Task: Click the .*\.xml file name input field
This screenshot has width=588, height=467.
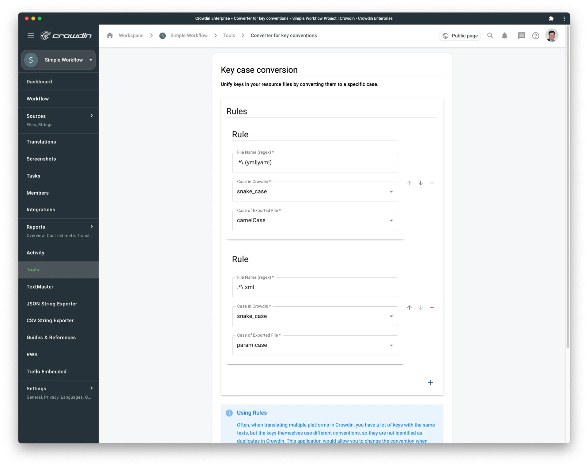Action: click(315, 287)
